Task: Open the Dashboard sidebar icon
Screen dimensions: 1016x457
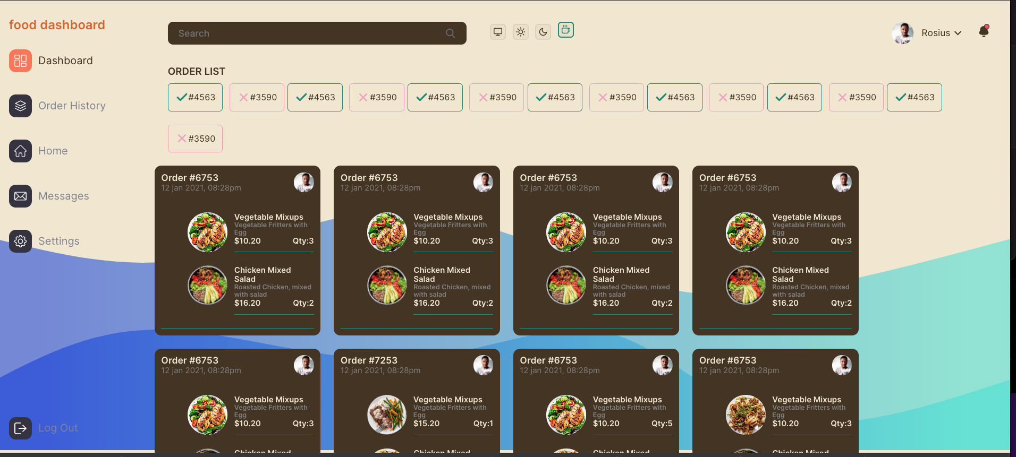Action: 20,61
